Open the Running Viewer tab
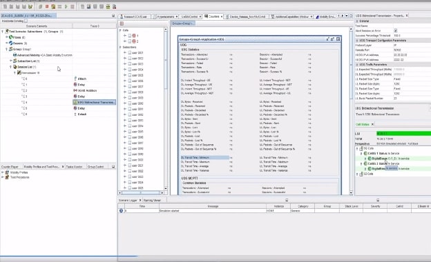 pos(152,200)
